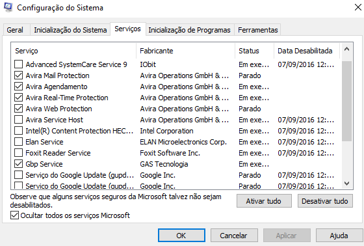
Task: Uncheck Avira Mail Protection service
Action: 19,75
